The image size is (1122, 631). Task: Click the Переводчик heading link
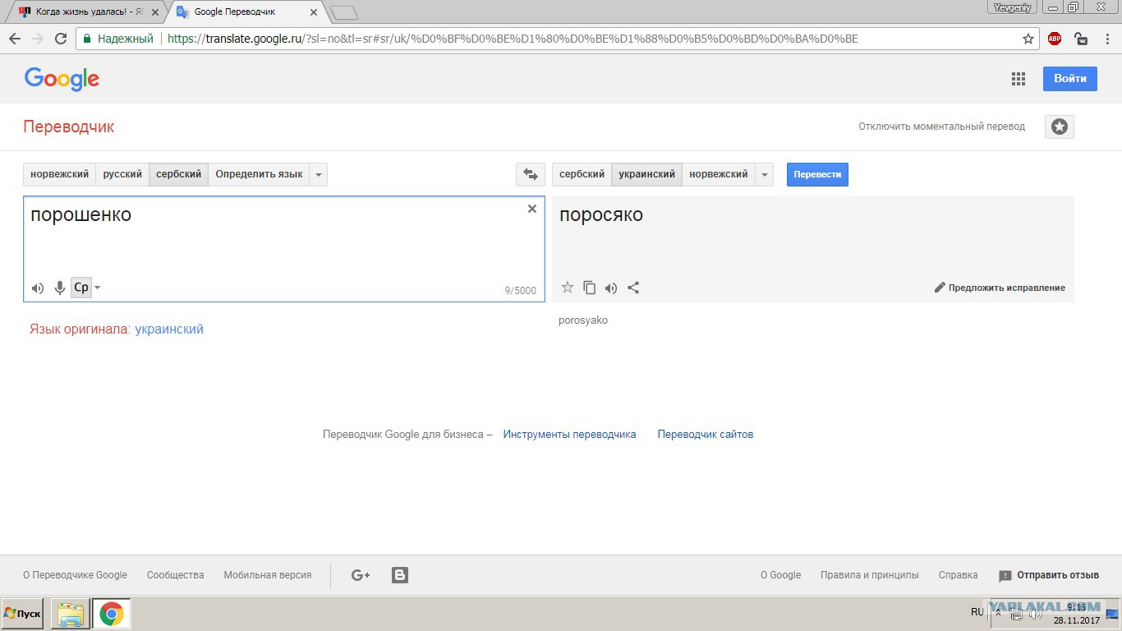point(69,127)
